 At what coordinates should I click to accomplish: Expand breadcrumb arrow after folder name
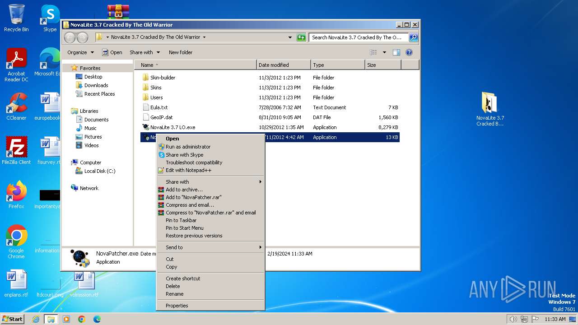[x=204, y=37]
